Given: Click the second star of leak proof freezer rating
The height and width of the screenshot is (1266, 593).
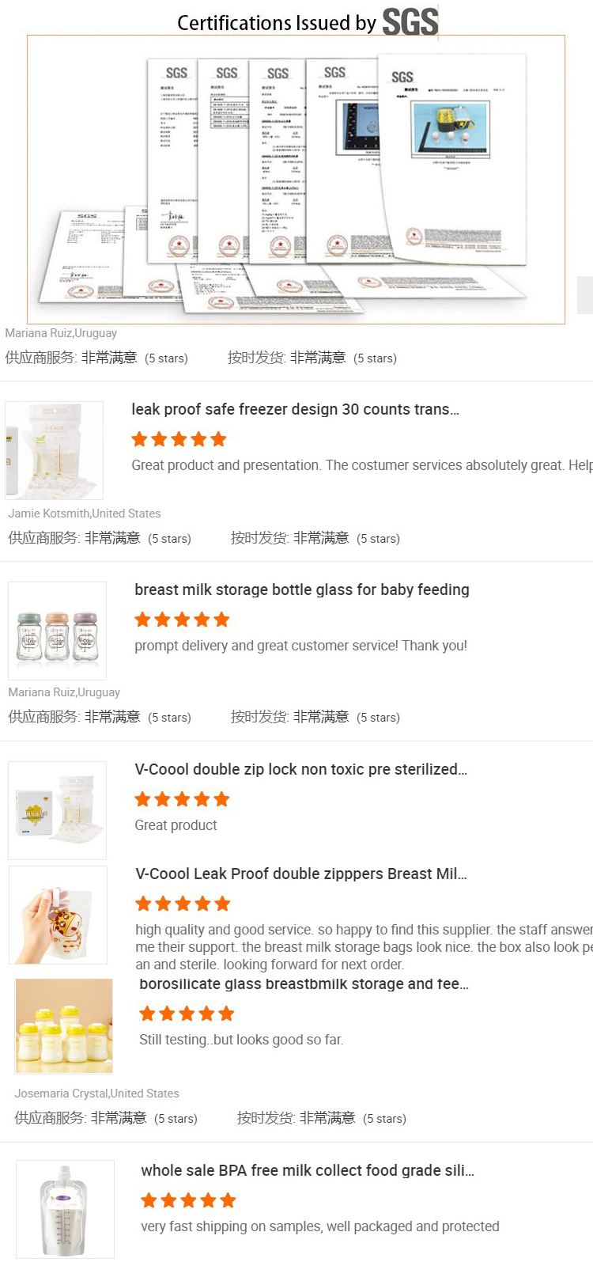Looking at the screenshot, I should point(161,438).
